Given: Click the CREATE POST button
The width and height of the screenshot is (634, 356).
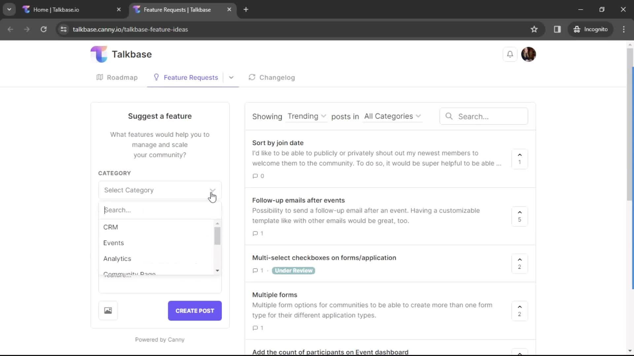Looking at the screenshot, I should click(x=194, y=311).
